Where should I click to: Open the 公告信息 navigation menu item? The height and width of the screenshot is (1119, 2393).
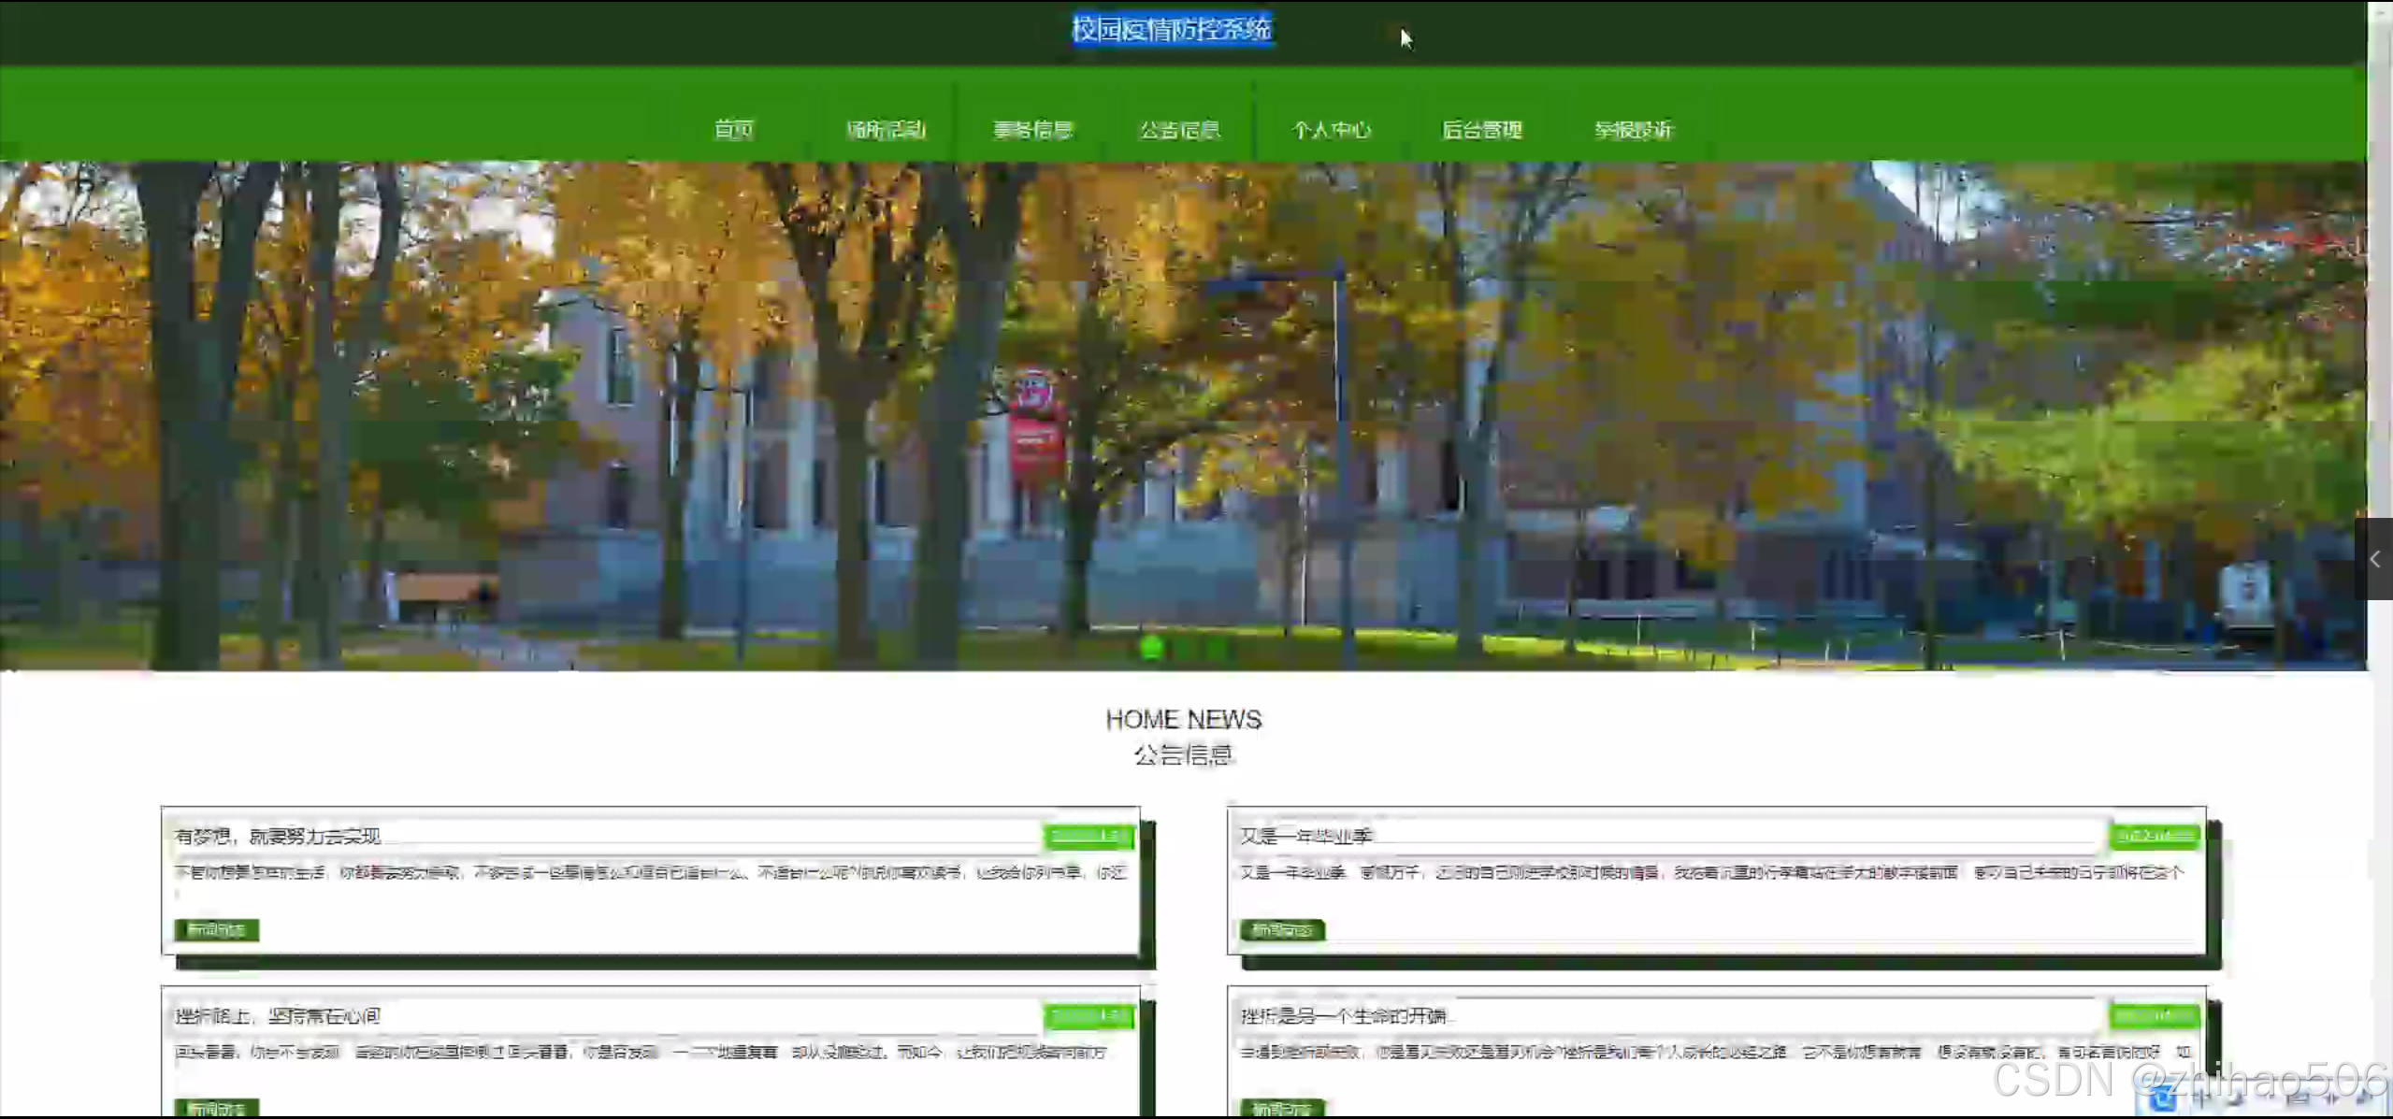coord(1180,129)
